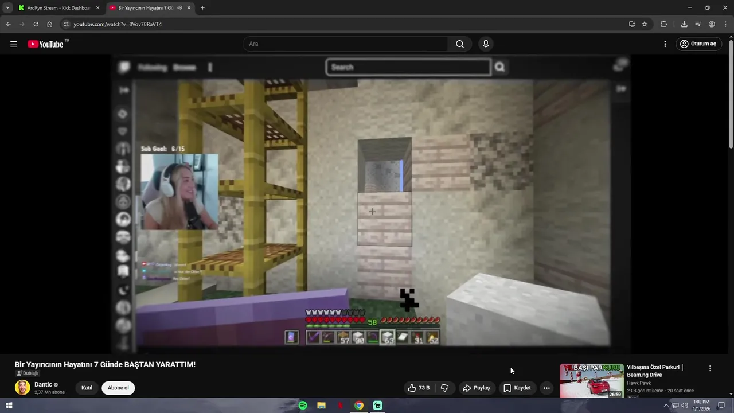This screenshot has width=734, height=413.
Task: Click the browser home button
Action: pyautogui.click(x=50, y=24)
